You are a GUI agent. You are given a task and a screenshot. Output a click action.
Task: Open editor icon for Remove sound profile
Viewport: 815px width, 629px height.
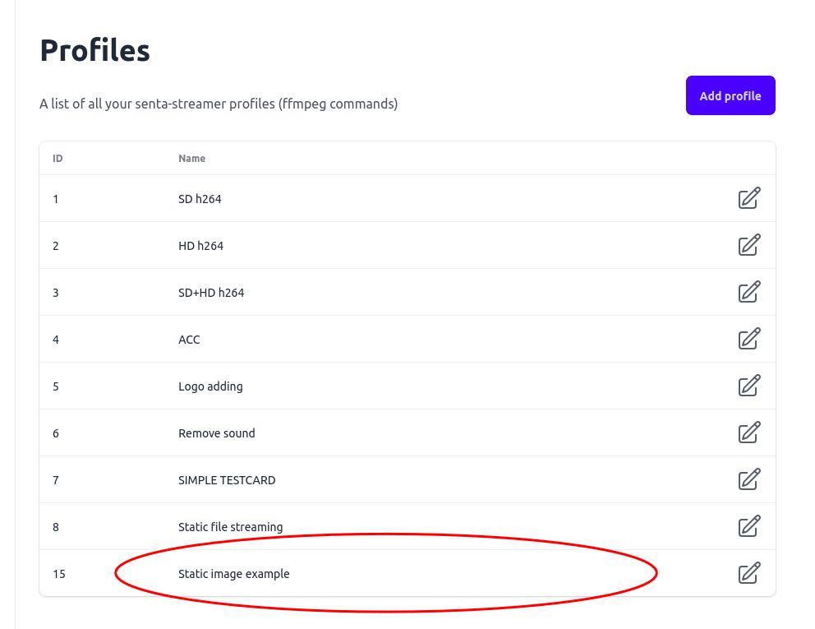(748, 432)
